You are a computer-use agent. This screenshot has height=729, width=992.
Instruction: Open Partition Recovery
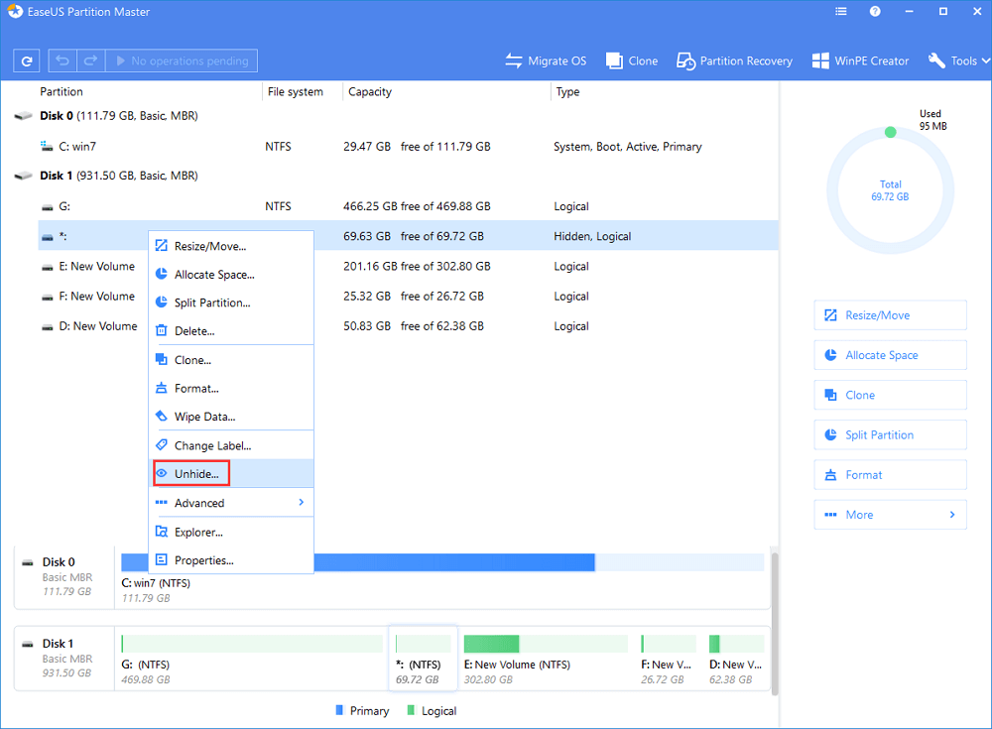tap(734, 61)
